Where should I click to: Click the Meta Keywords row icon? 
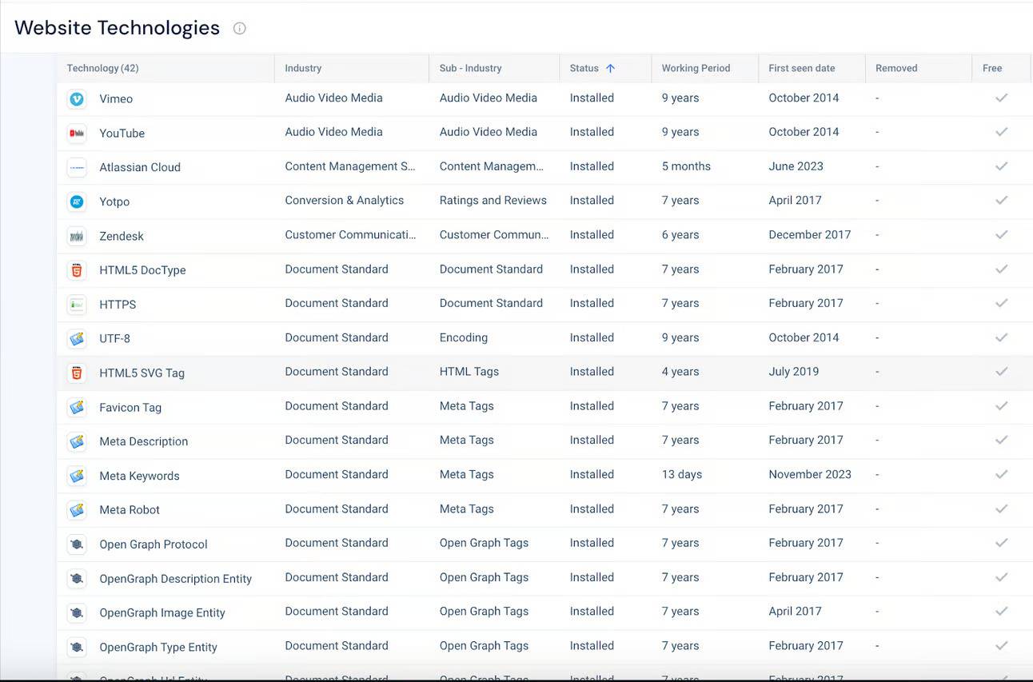77,476
